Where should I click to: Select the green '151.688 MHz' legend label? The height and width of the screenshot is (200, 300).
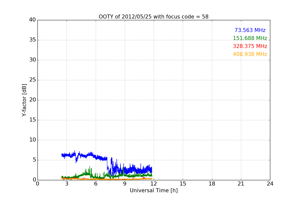250,38
